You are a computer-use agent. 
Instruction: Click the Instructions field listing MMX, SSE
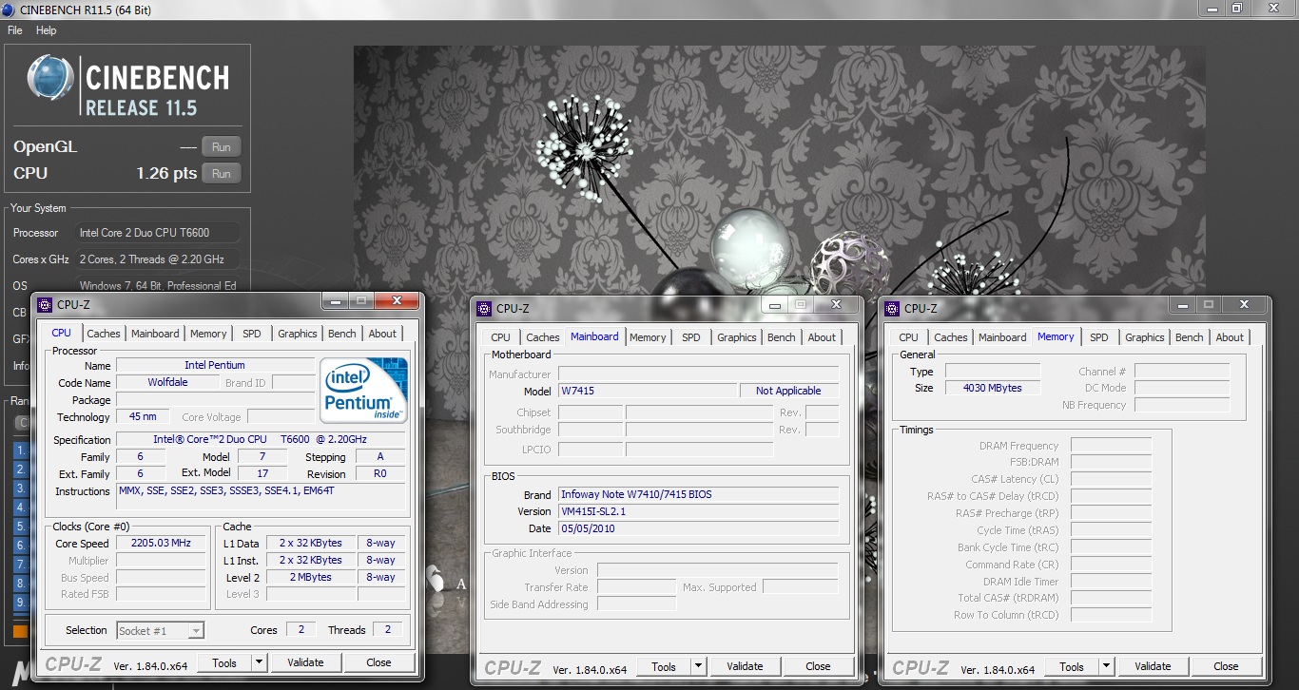click(x=261, y=497)
